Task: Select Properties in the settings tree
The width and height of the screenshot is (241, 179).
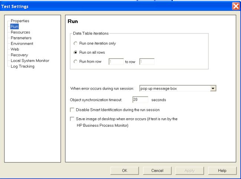Action: pos(20,21)
